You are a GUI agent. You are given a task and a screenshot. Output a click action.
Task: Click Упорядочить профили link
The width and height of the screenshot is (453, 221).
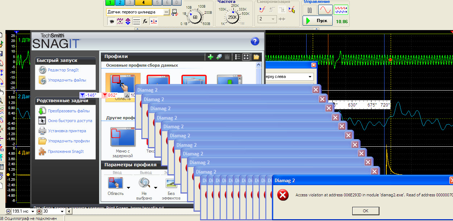[69, 141]
